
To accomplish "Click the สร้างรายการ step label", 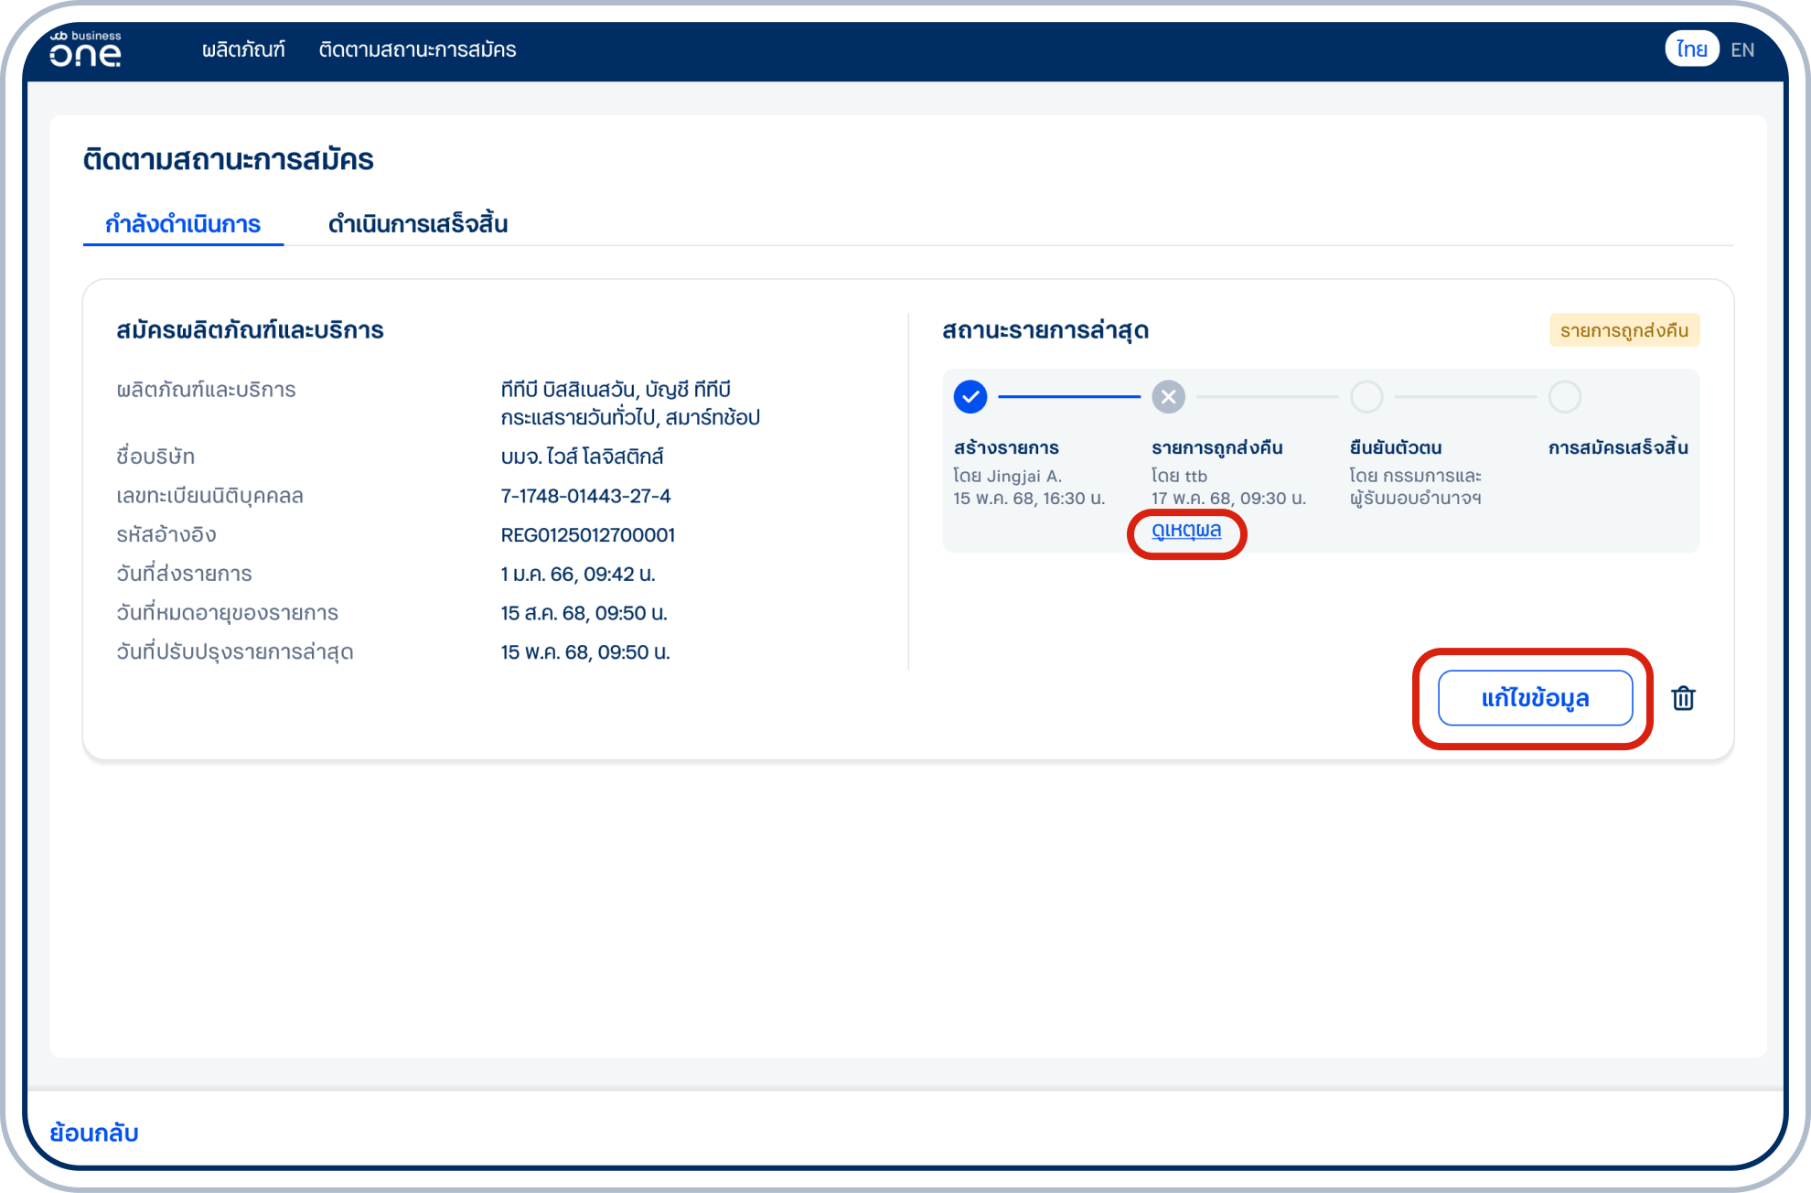I will pos(1006,447).
